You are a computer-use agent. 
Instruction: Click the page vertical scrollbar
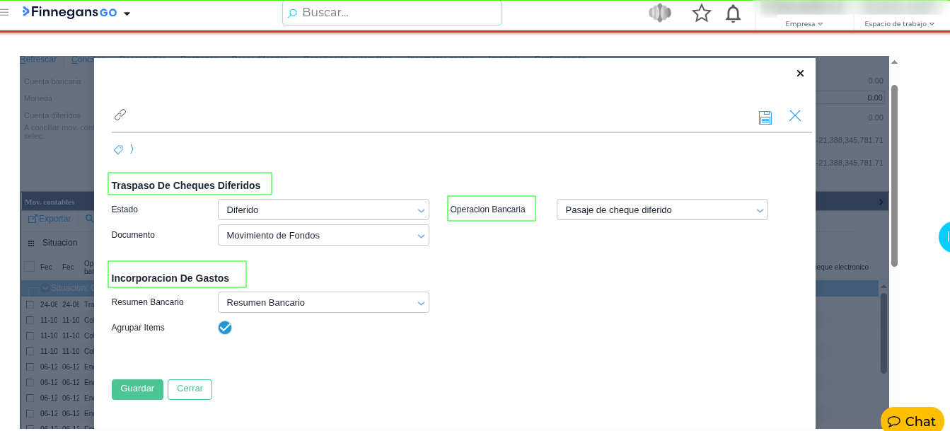click(x=894, y=177)
